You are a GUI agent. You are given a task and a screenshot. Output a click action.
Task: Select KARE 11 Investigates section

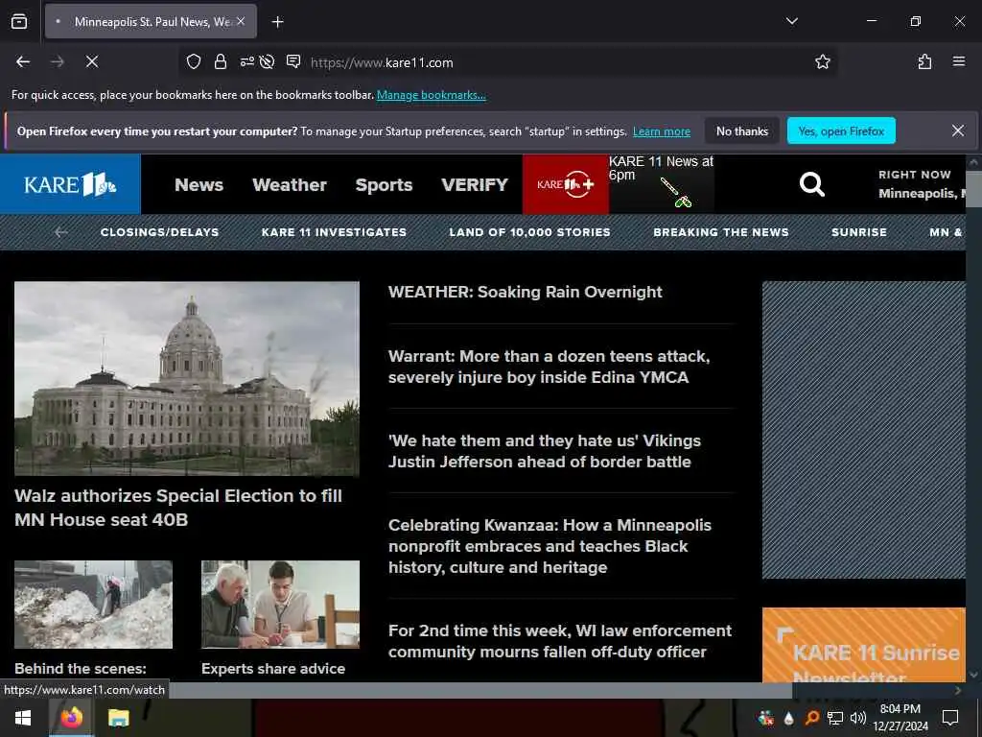click(x=334, y=232)
